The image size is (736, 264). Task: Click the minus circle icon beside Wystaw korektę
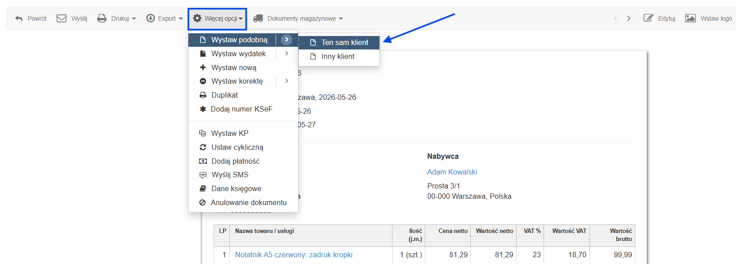203,81
